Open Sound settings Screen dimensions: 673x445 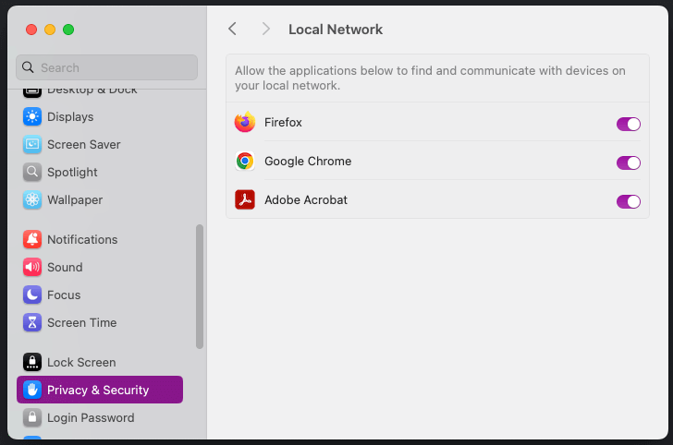pyautogui.click(x=65, y=268)
